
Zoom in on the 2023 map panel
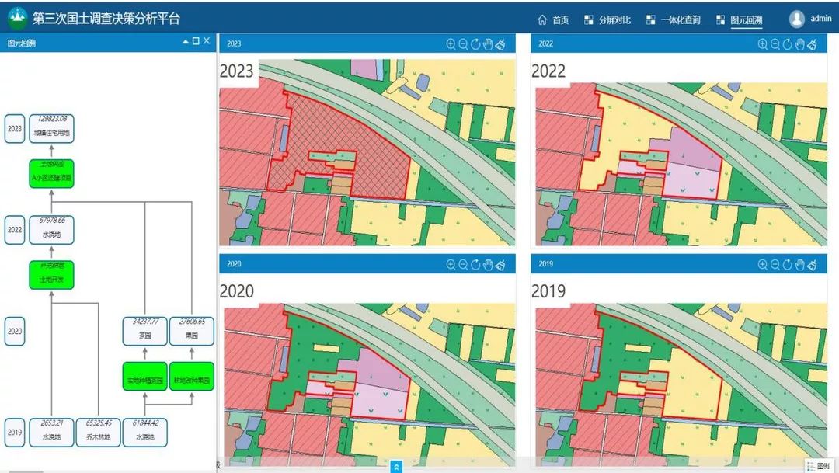(x=451, y=44)
